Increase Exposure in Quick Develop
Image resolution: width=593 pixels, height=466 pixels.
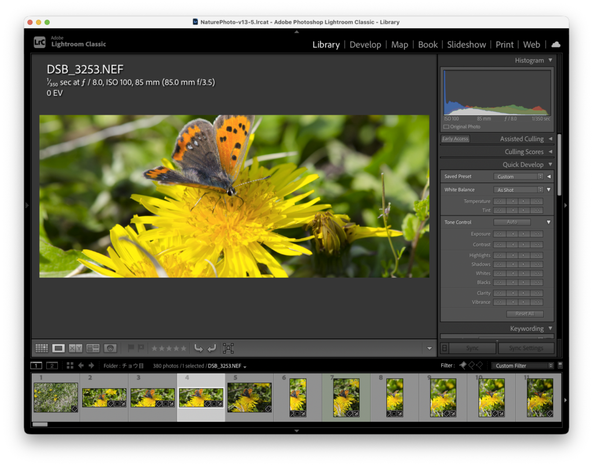click(524, 234)
